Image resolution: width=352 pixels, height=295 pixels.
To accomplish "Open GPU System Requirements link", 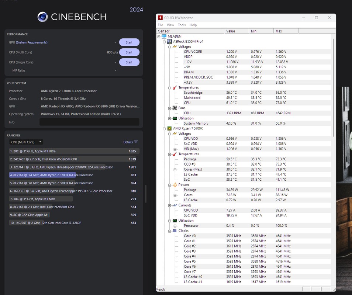I will tap(32, 42).
